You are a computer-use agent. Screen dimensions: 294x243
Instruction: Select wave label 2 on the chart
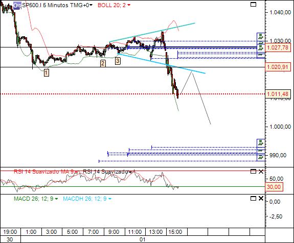point(103,63)
